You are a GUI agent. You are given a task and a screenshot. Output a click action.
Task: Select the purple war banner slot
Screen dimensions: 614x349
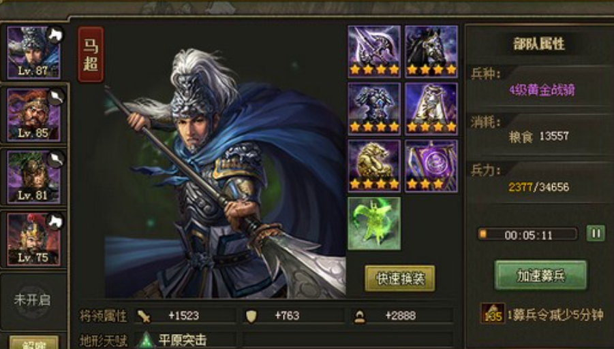[x=431, y=166]
